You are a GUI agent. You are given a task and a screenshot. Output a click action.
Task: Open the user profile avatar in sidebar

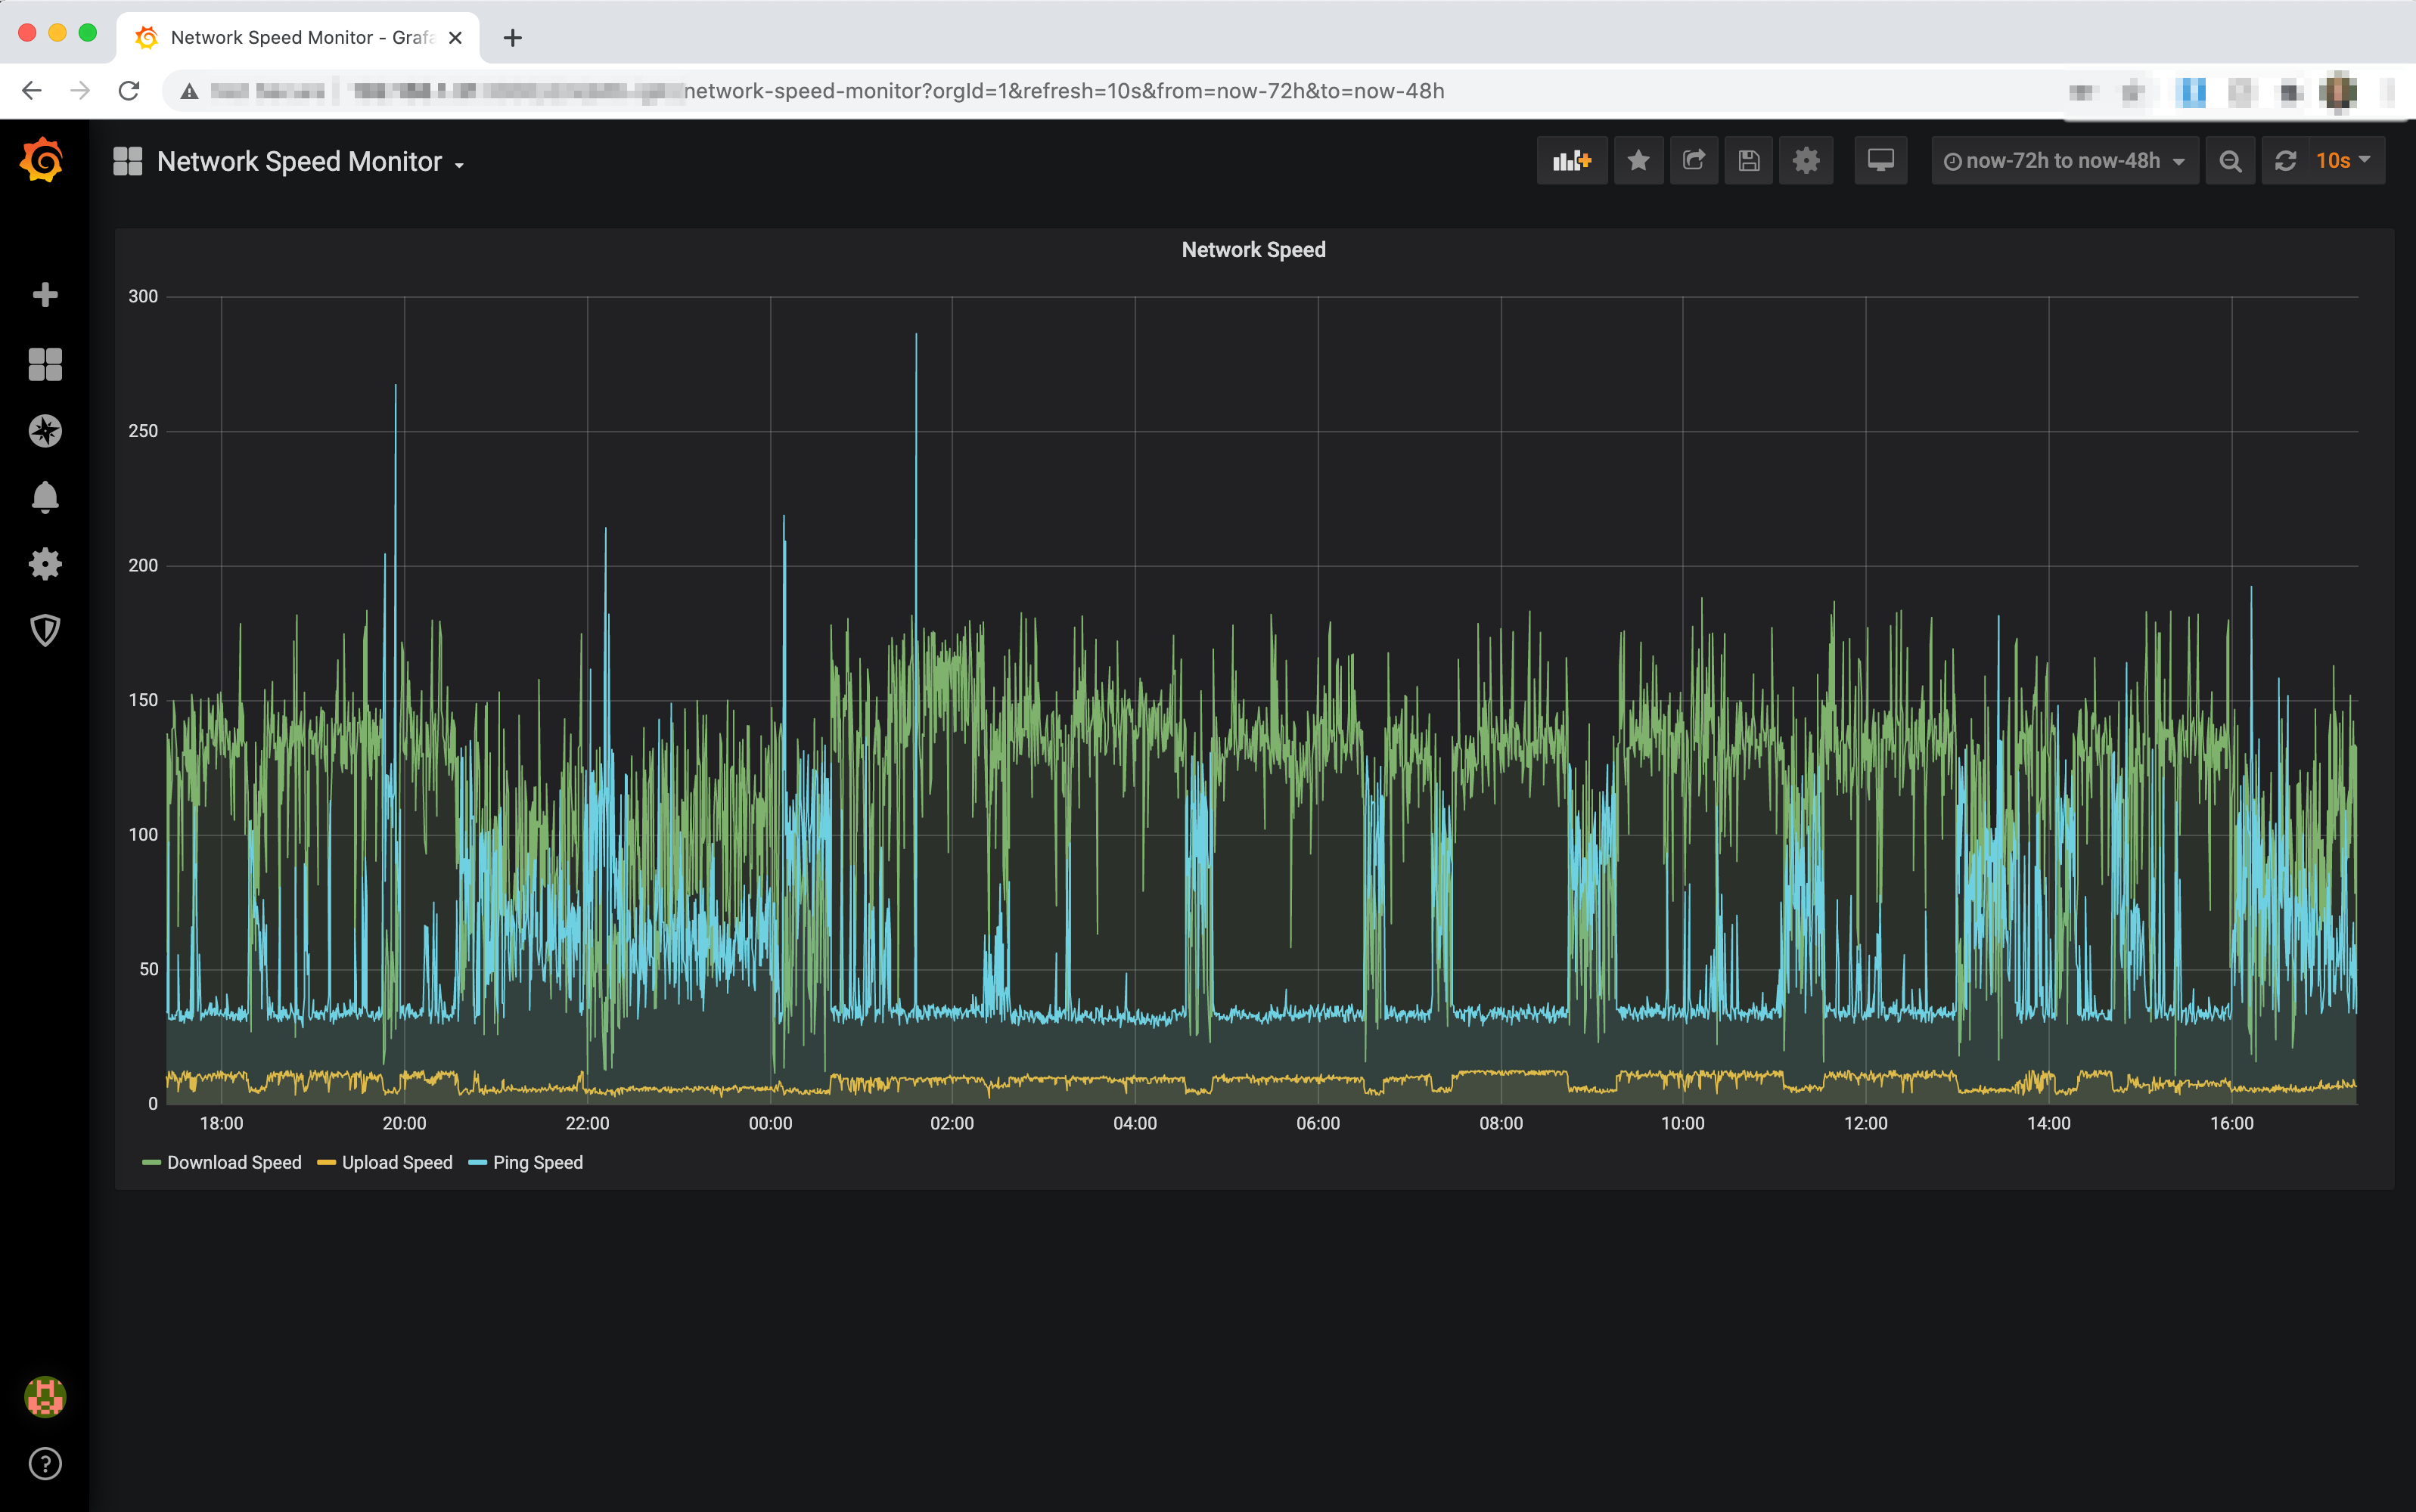coord(45,1397)
